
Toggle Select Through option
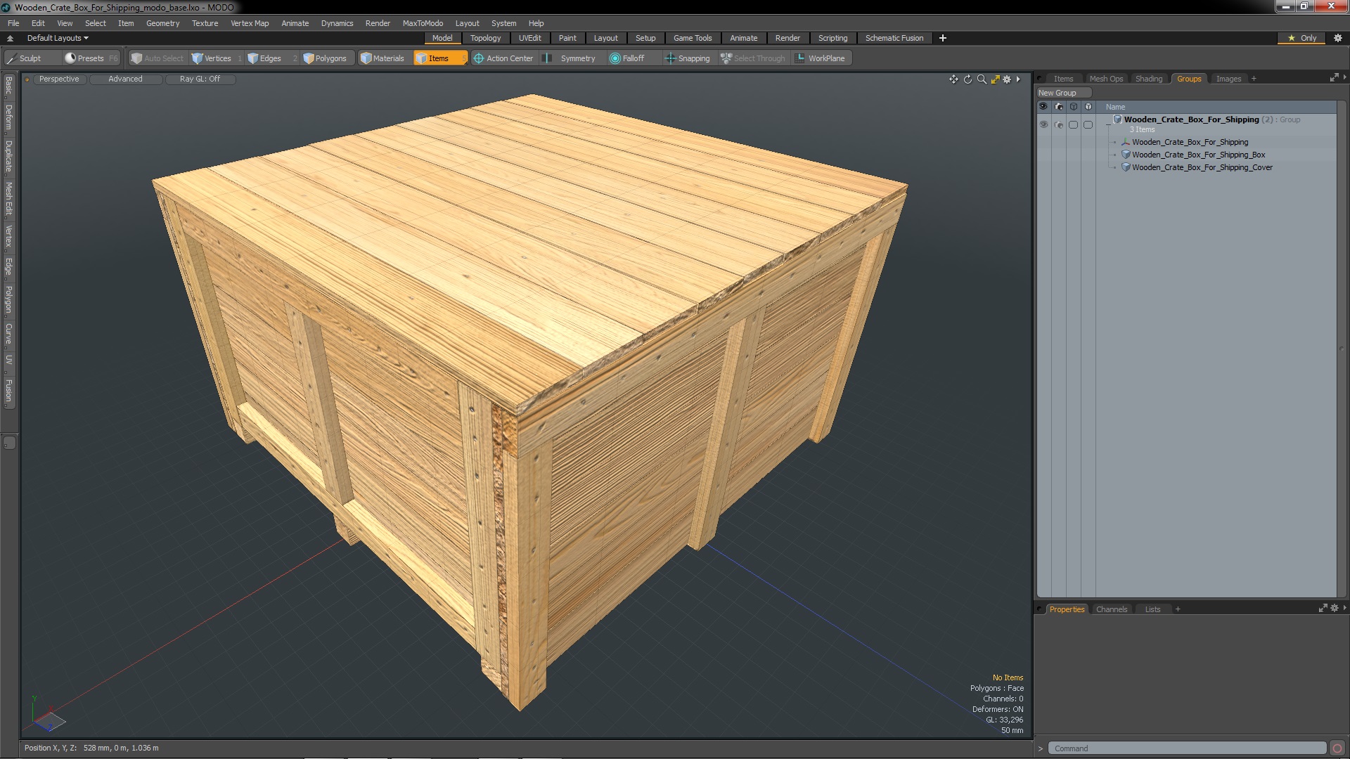pyautogui.click(x=753, y=58)
